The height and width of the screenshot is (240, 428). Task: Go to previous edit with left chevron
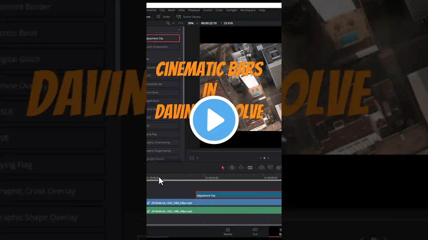(x=261, y=158)
